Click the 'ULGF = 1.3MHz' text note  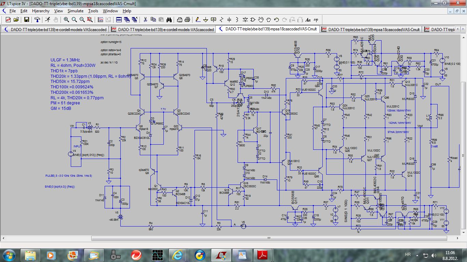pos(65,60)
